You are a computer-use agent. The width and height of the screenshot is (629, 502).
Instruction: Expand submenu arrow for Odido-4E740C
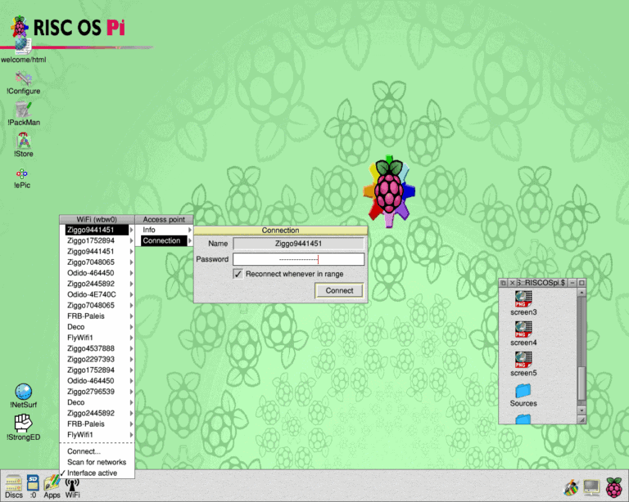tap(131, 294)
